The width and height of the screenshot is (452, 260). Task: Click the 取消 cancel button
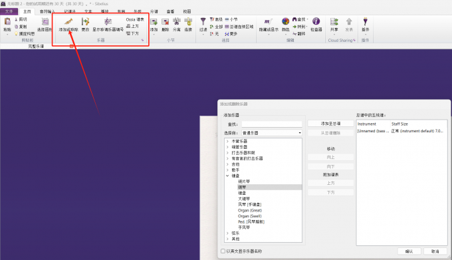click(435, 251)
